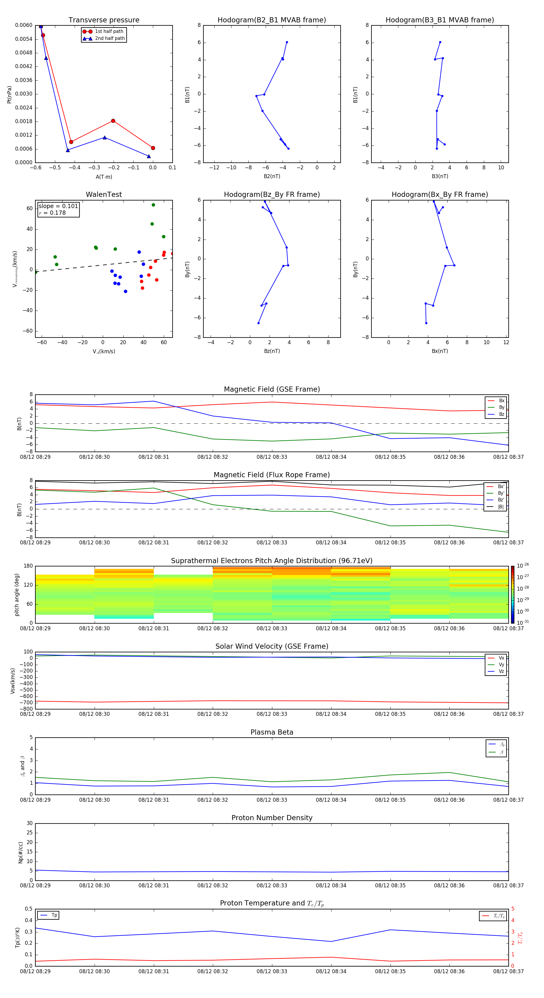Click the 'Pt(nPa)' y-axis label
The width and height of the screenshot is (544, 998).
click(x=9, y=94)
